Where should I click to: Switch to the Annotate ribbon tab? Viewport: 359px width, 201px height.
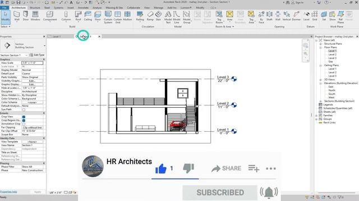(x=83, y=8)
